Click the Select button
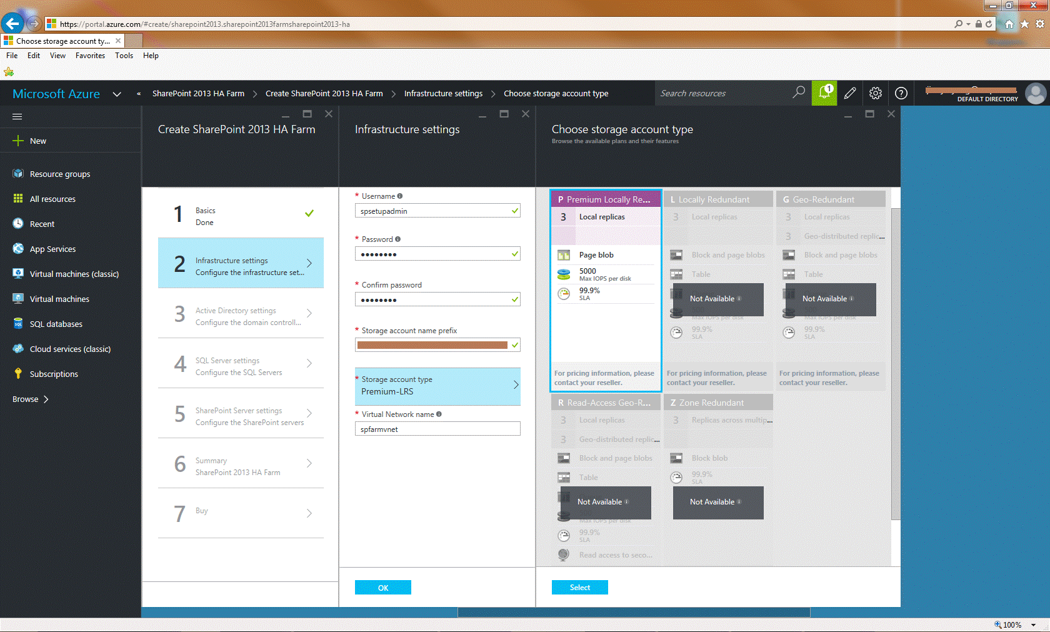Image resolution: width=1050 pixels, height=632 pixels. (580, 587)
